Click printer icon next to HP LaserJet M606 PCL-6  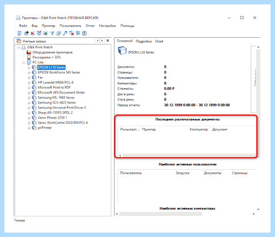click(x=34, y=82)
